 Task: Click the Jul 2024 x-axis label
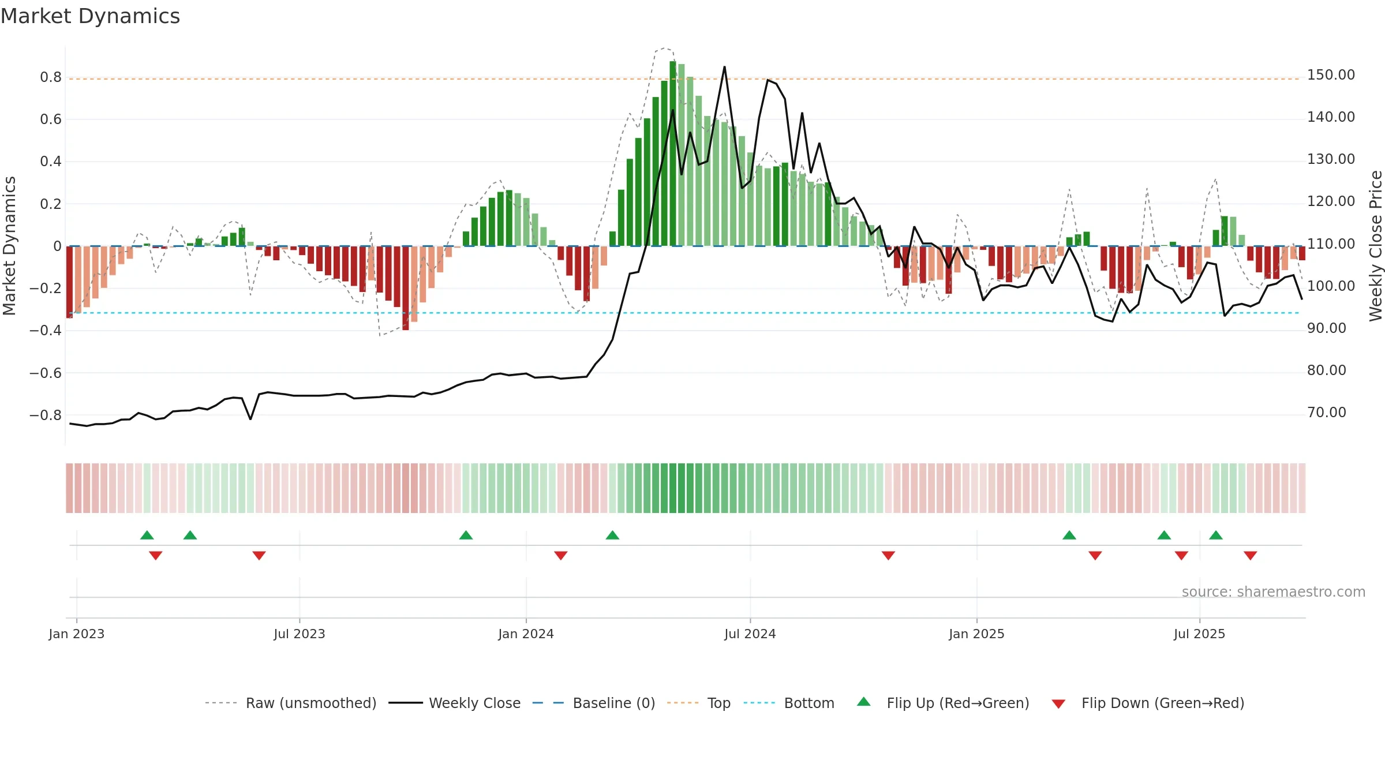[750, 634]
